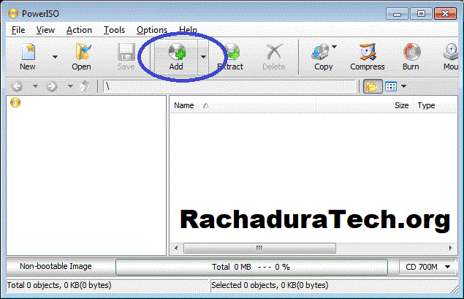
Task: Click the view mode grid icon
Action: click(x=391, y=86)
